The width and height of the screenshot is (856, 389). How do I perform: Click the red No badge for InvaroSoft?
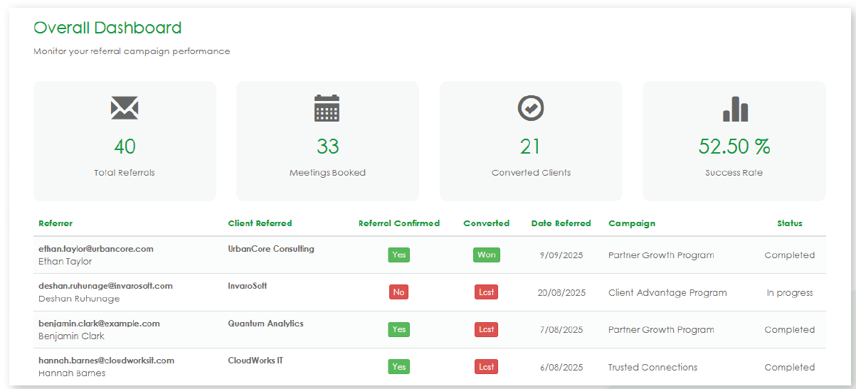pyautogui.click(x=398, y=292)
